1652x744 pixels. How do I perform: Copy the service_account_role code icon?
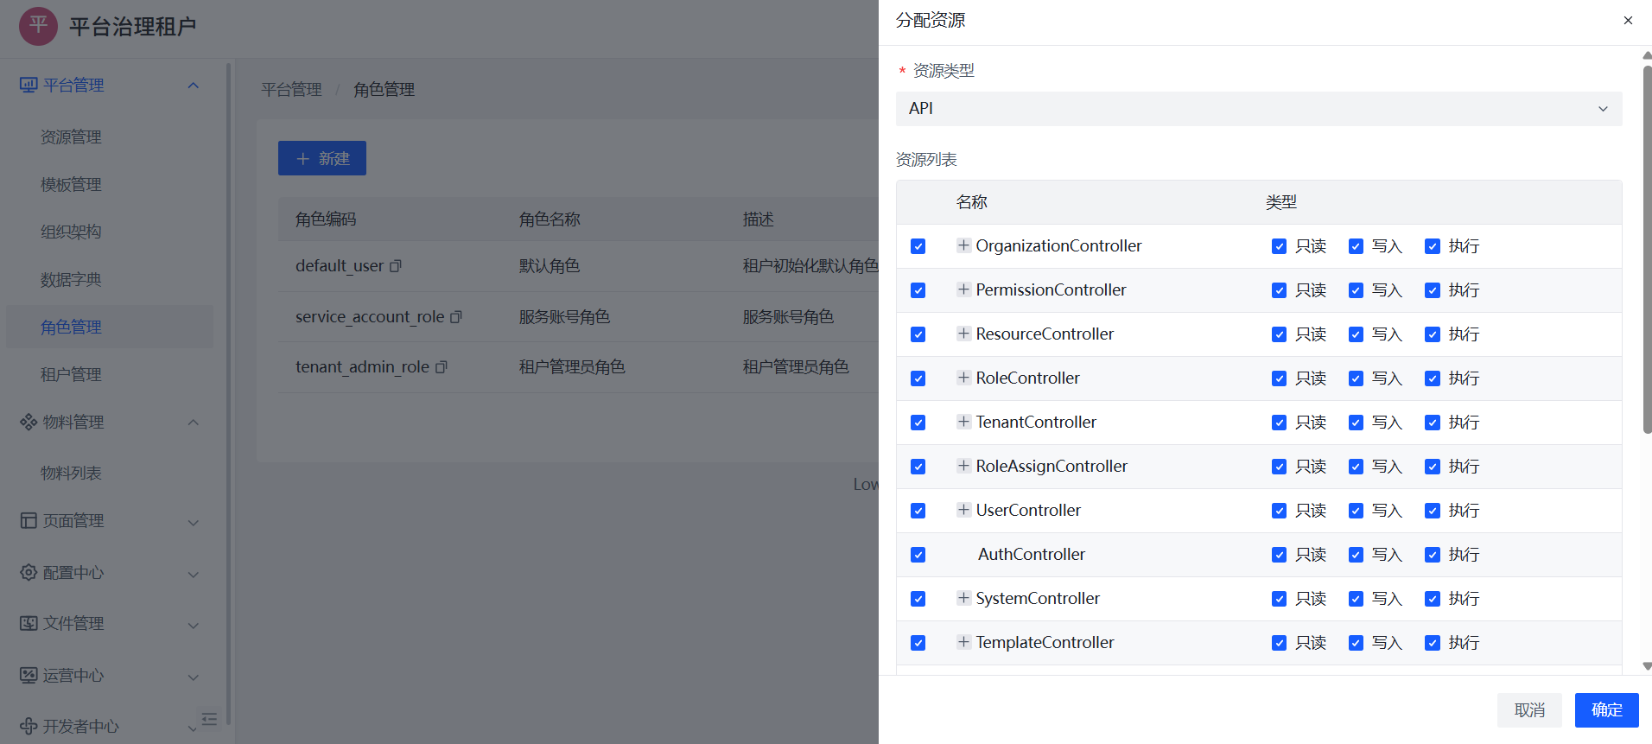point(456,317)
